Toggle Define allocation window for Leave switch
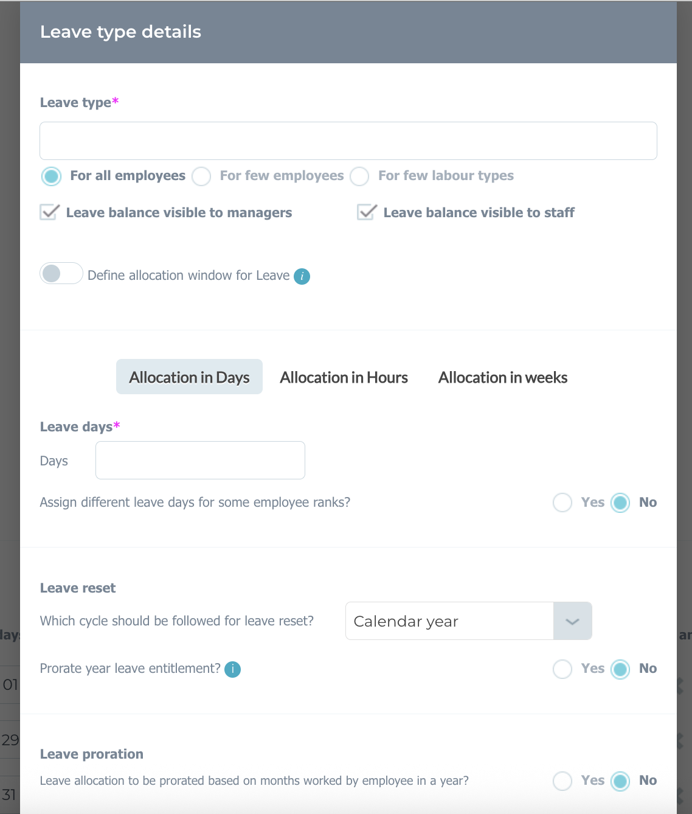The image size is (692, 814). [61, 273]
